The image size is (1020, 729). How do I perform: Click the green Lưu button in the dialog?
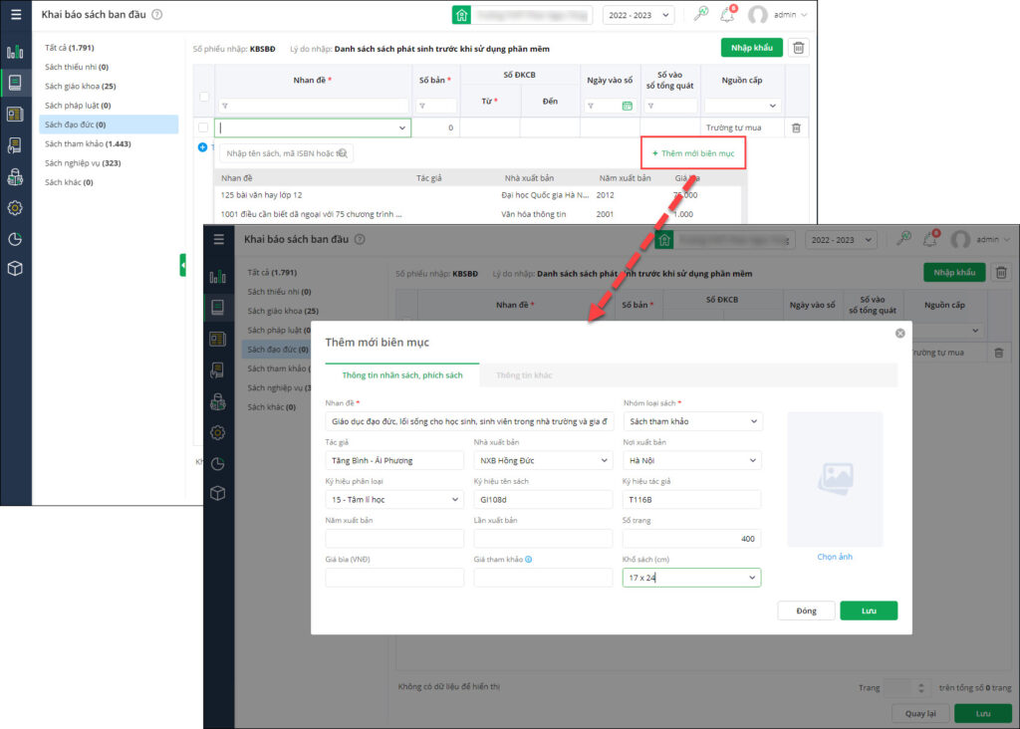tap(869, 610)
